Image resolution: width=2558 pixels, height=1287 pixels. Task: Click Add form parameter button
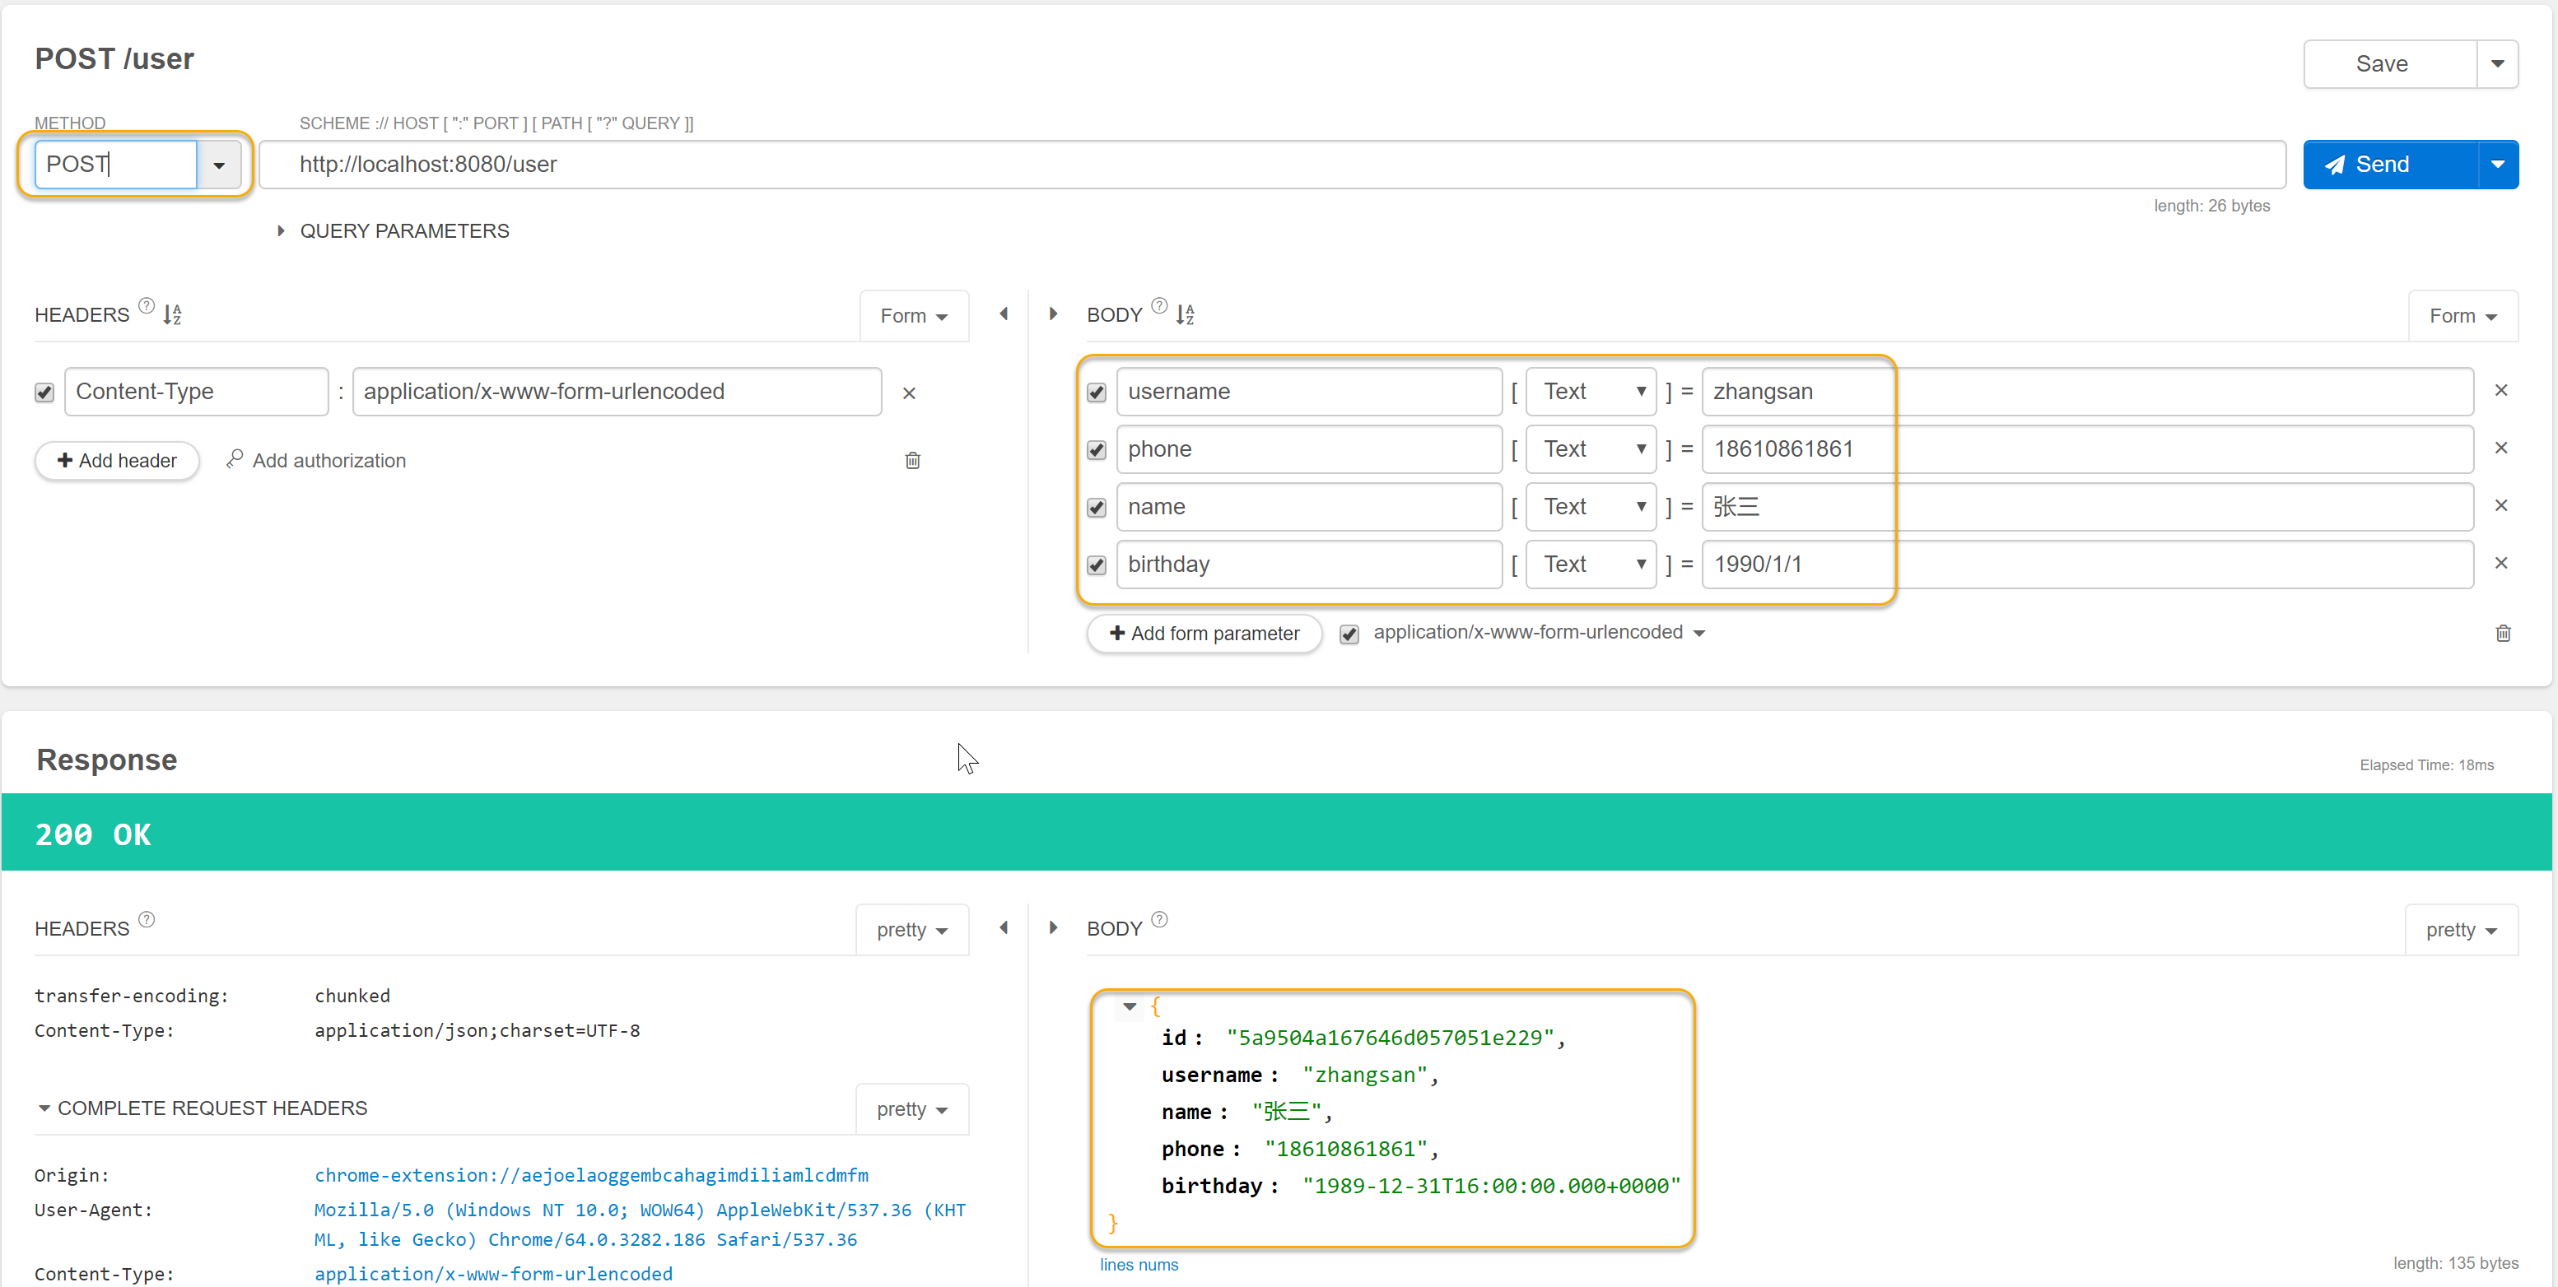(x=1204, y=633)
